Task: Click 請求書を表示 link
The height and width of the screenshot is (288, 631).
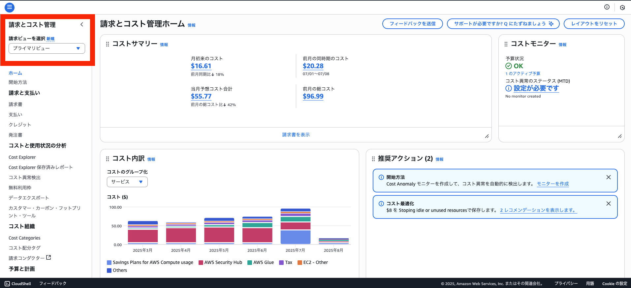Action: click(x=296, y=135)
